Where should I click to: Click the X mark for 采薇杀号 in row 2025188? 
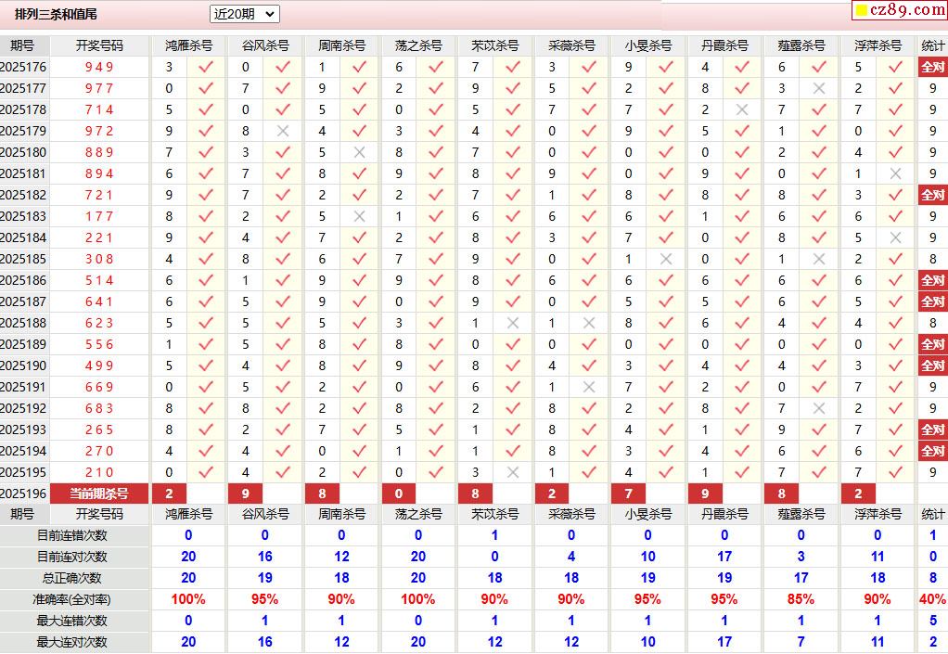(589, 324)
